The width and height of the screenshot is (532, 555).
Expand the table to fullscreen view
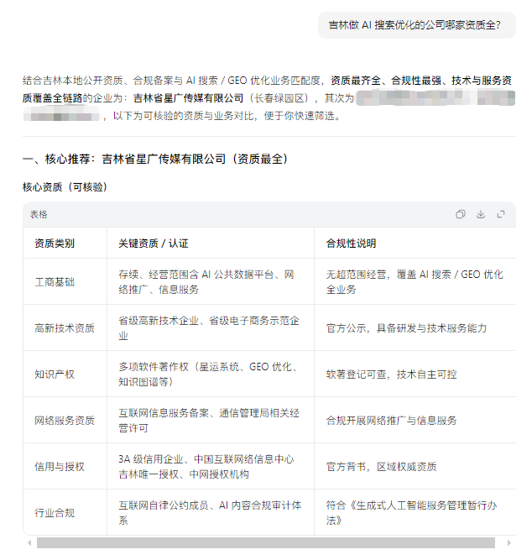pyautogui.click(x=501, y=214)
